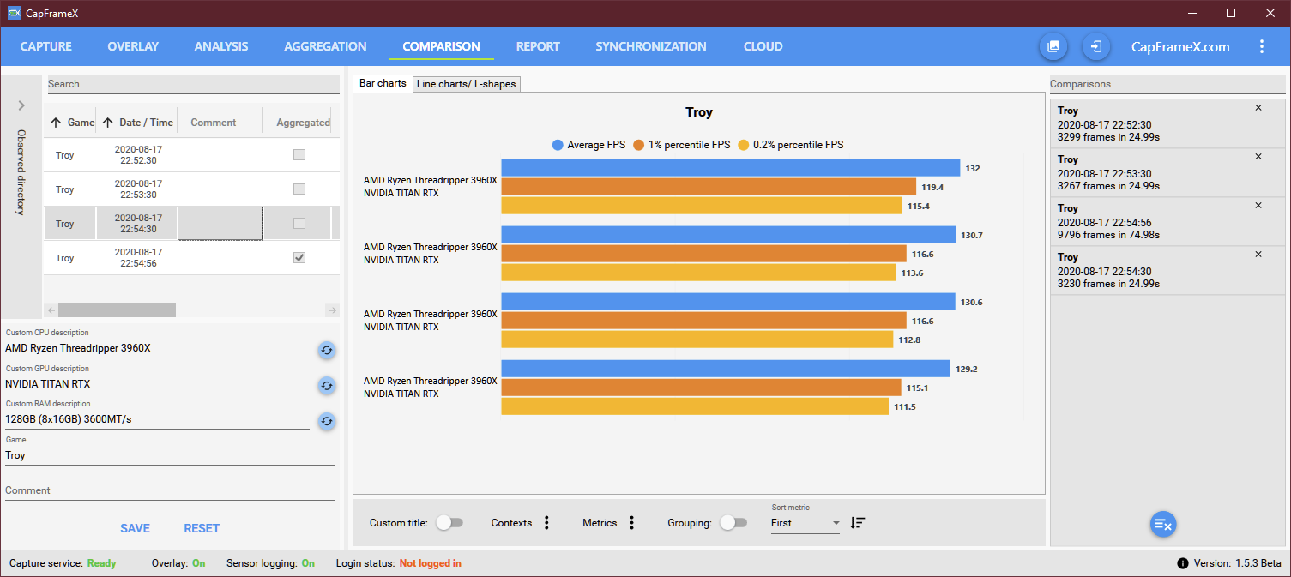Expand the Observed directory side panel

click(21, 105)
